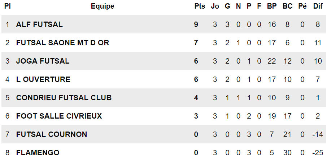Click the BC column header
This screenshot has height=161, width=327.
(287, 6)
